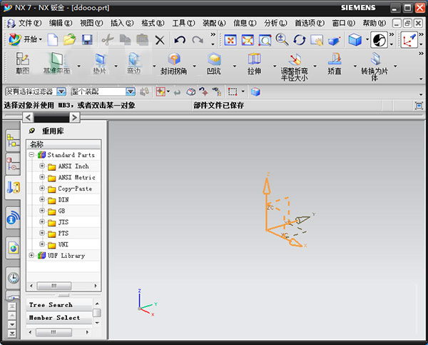
Task: Click the Save disk icon
Action: [87, 39]
